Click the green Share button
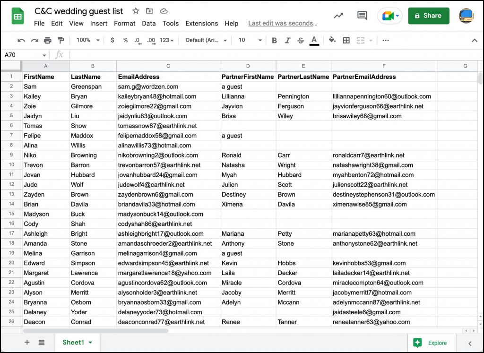The image size is (484, 353). pyautogui.click(x=428, y=16)
